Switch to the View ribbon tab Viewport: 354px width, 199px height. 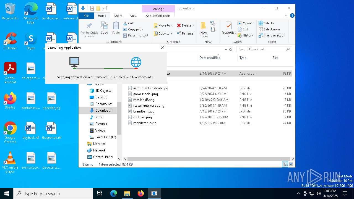click(134, 16)
